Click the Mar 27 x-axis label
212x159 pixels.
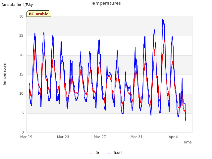click(100, 137)
